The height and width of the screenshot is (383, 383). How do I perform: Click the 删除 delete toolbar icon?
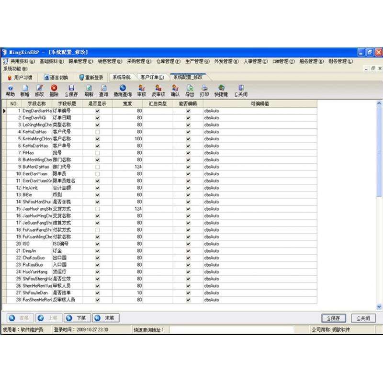coord(54,90)
